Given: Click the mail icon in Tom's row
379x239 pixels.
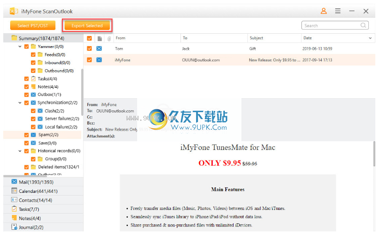Looking at the screenshot, I should point(99,48).
